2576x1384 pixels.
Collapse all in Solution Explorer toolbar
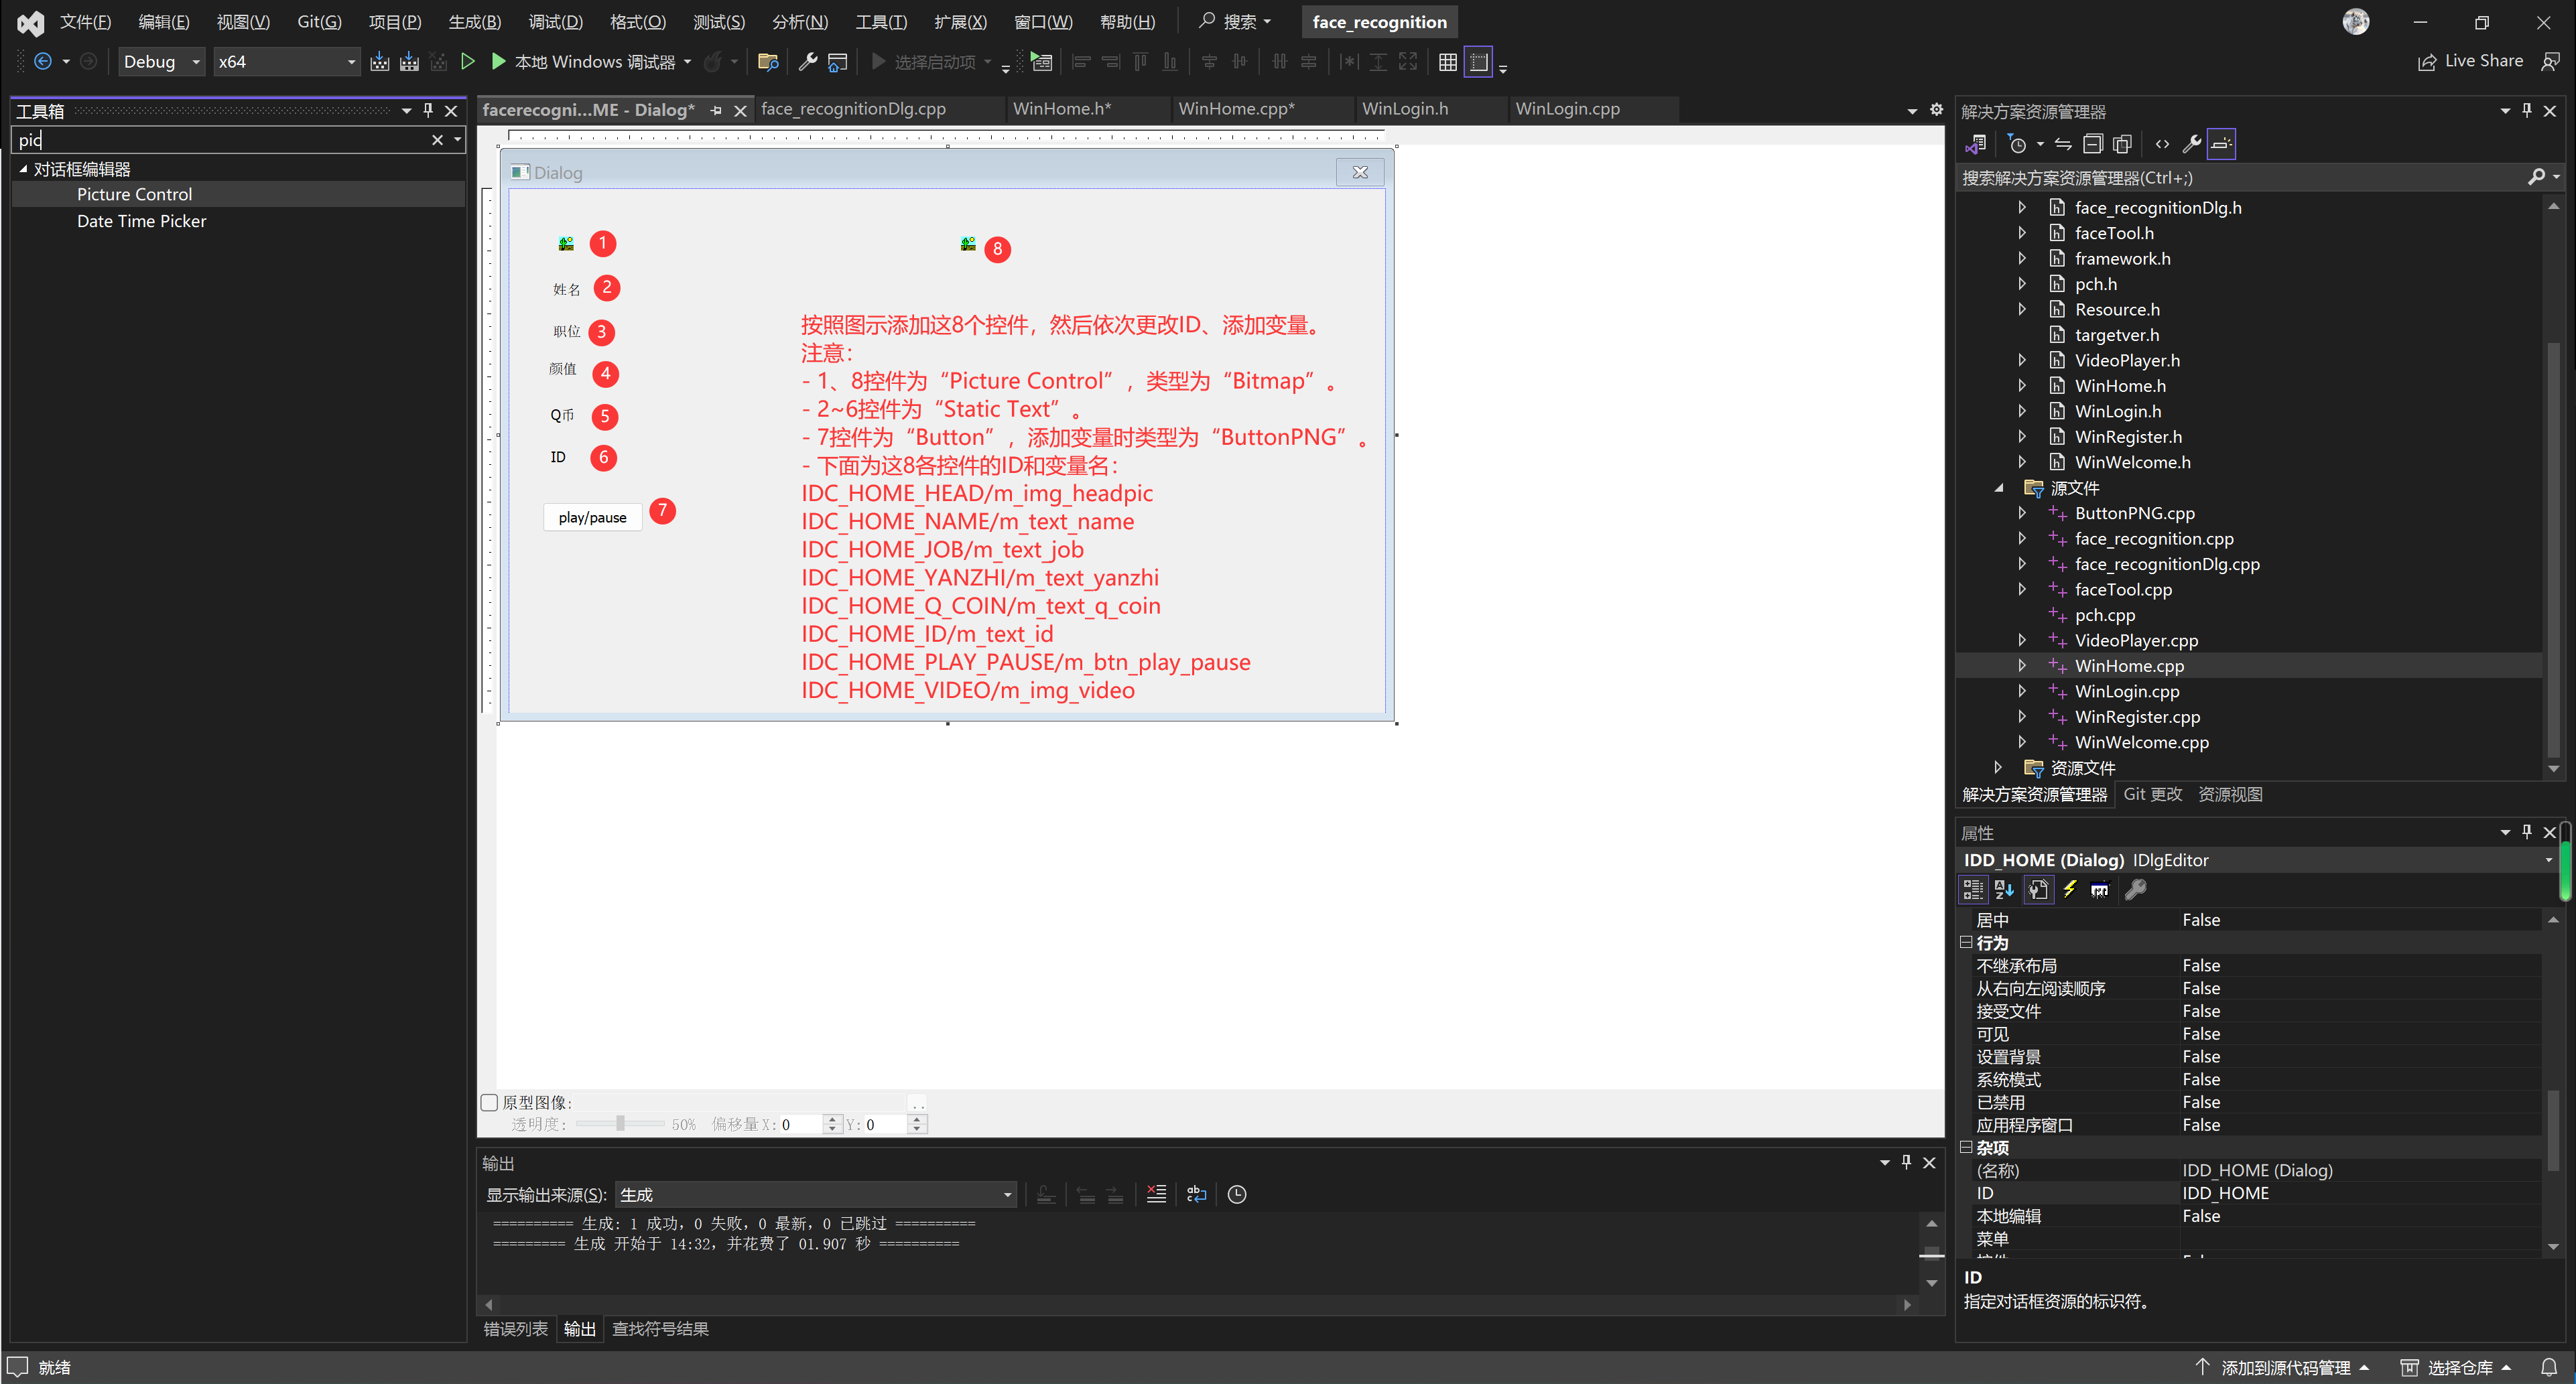click(2092, 144)
